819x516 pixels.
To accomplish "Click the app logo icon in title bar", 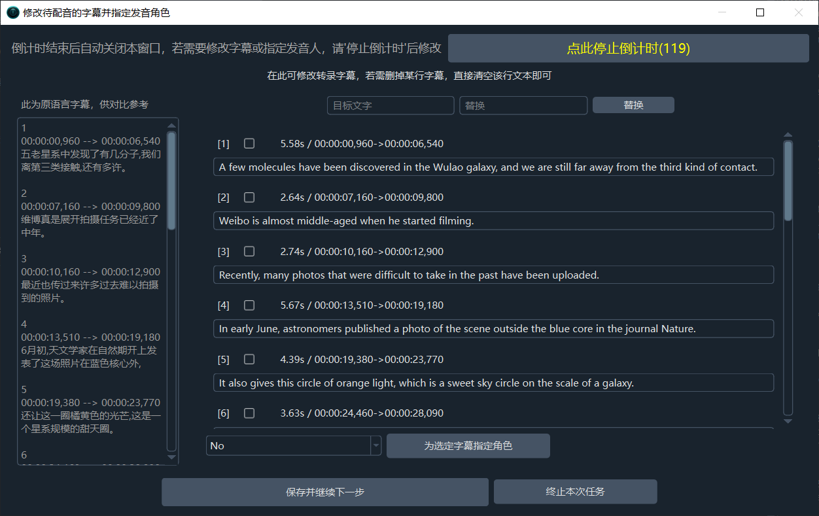I will [x=12, y=12].
